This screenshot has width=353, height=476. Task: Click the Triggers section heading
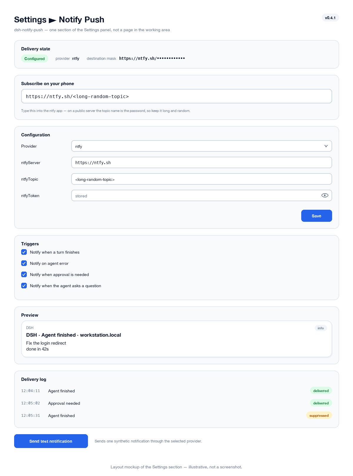point(30,244)
